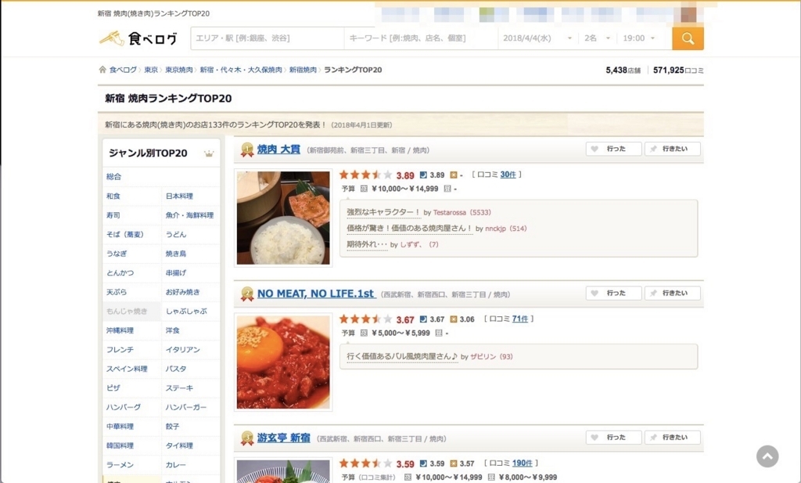Select 和食 genre

(x=113, y=196)
